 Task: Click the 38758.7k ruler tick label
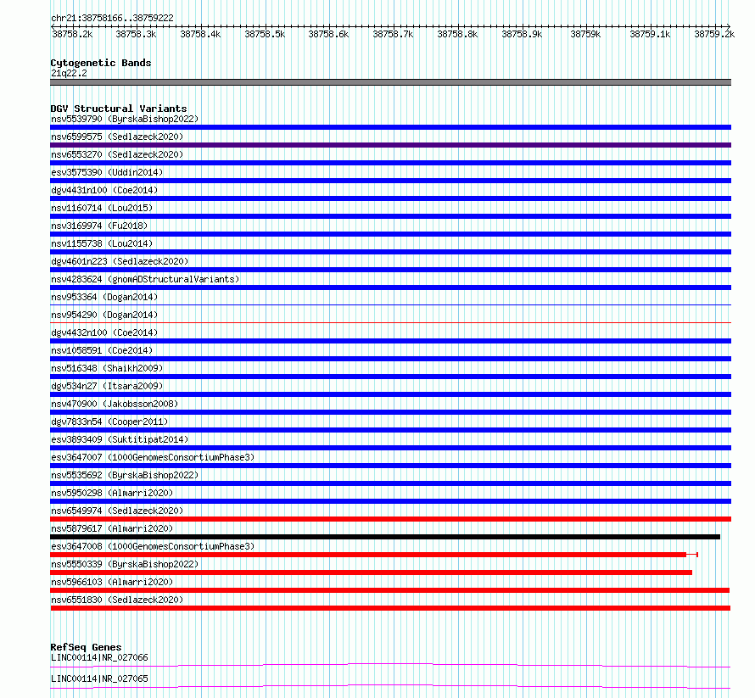pyautogui.click(x=393, y=34)
